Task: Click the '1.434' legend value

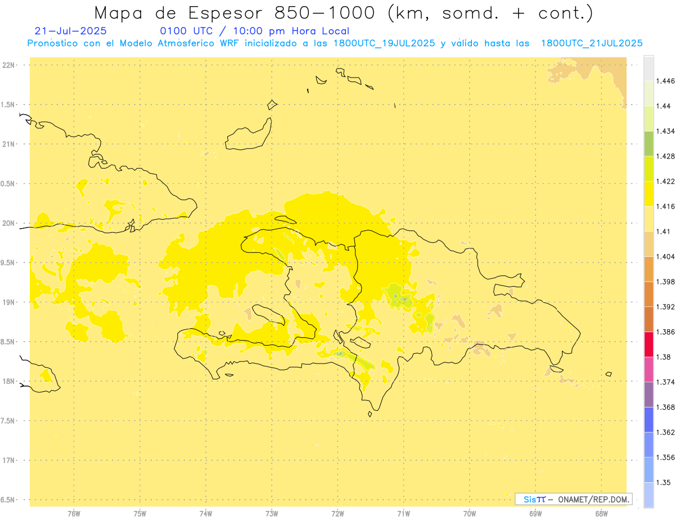Action: click(x=665, y=131)
